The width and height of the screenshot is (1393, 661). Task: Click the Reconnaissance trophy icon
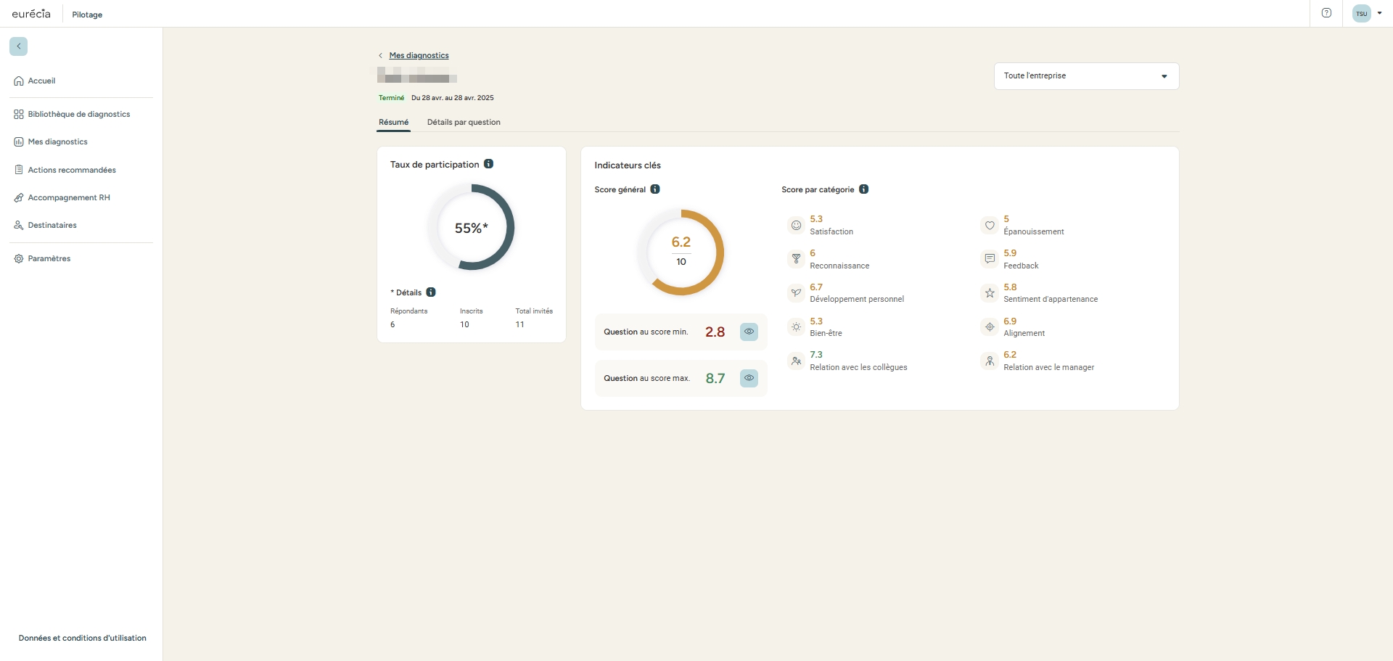point(796,259)
